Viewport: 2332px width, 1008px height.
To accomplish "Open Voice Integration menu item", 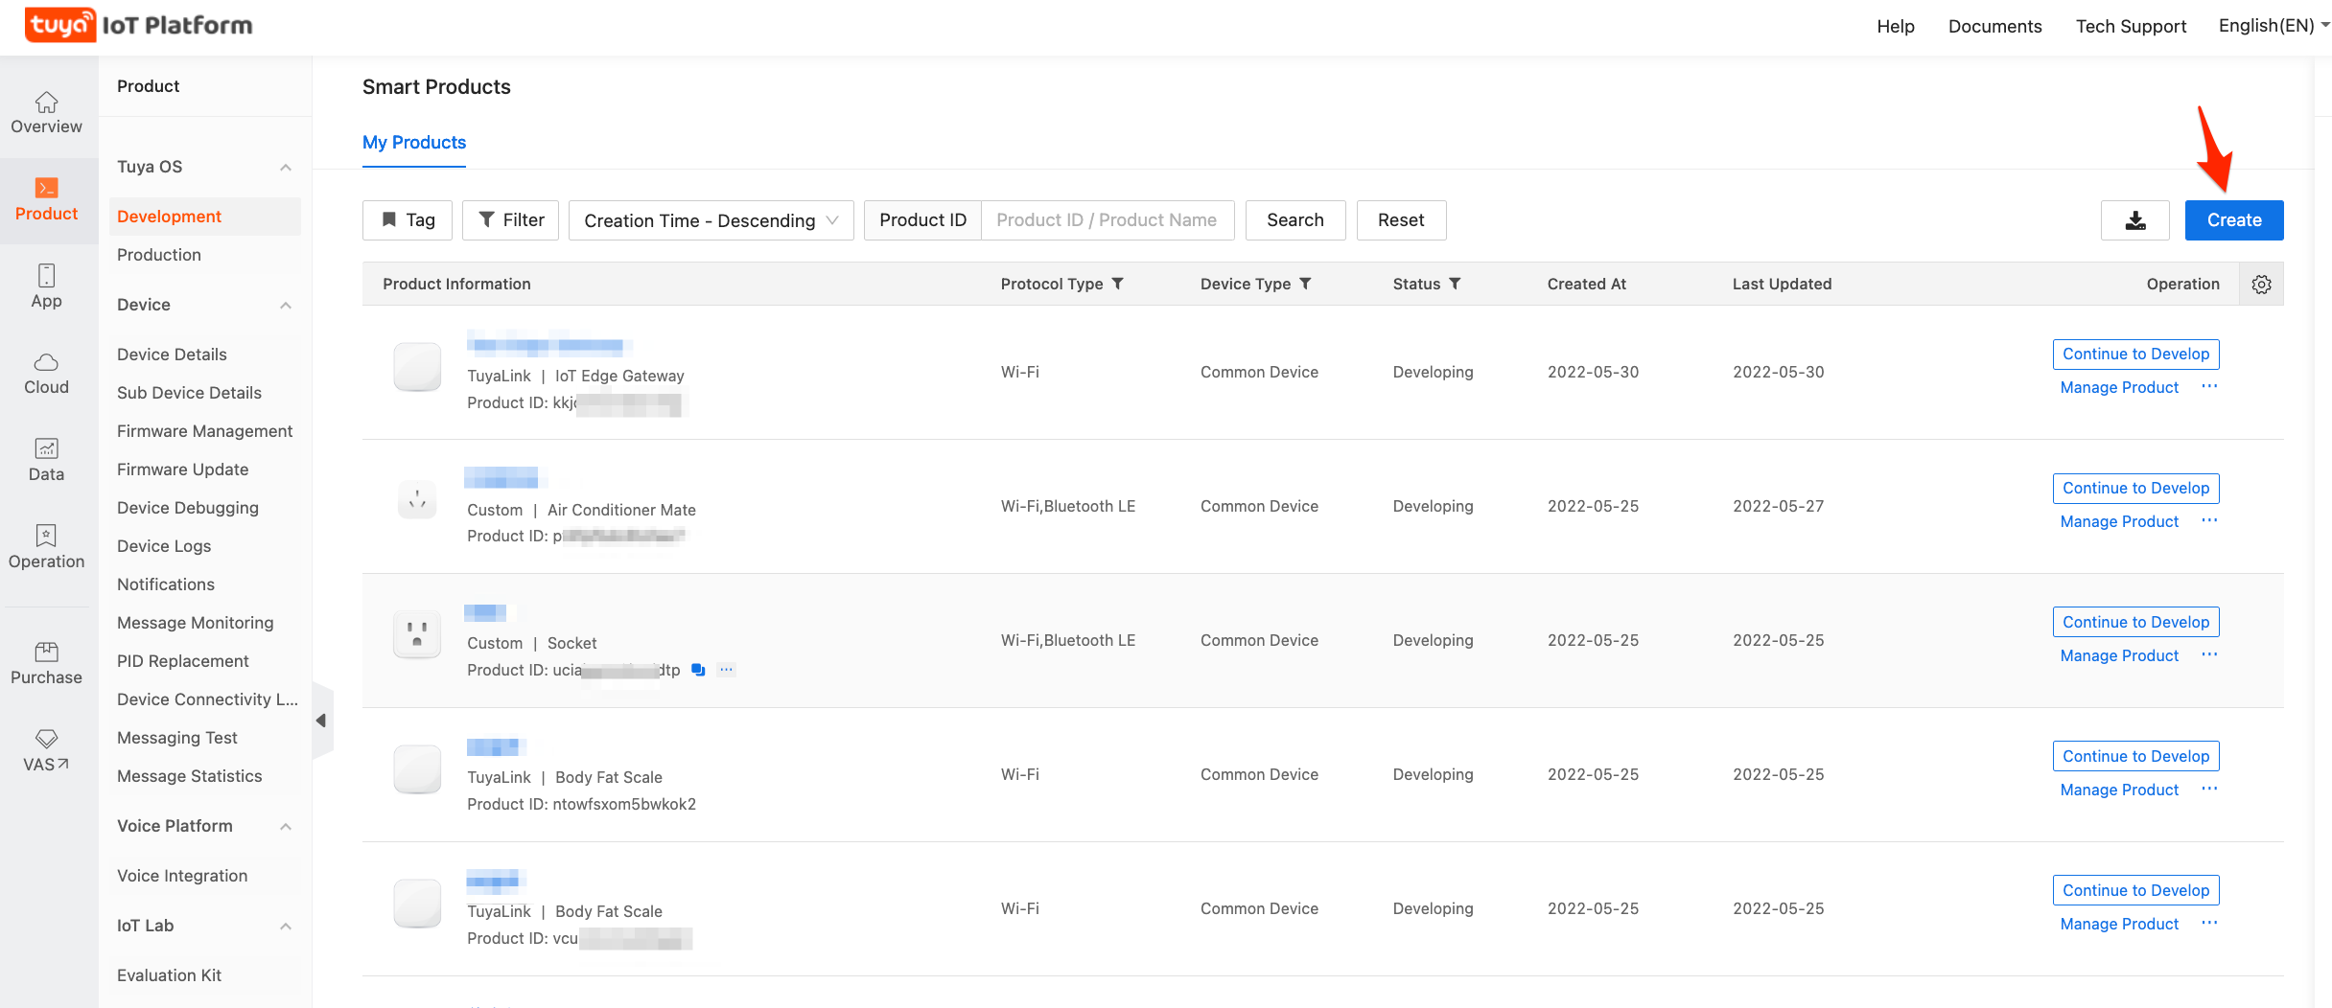I will tap(182, 876).
